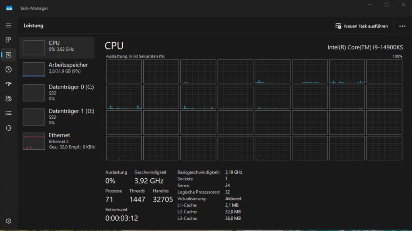Click the Leistung page heading

[33, 25]
